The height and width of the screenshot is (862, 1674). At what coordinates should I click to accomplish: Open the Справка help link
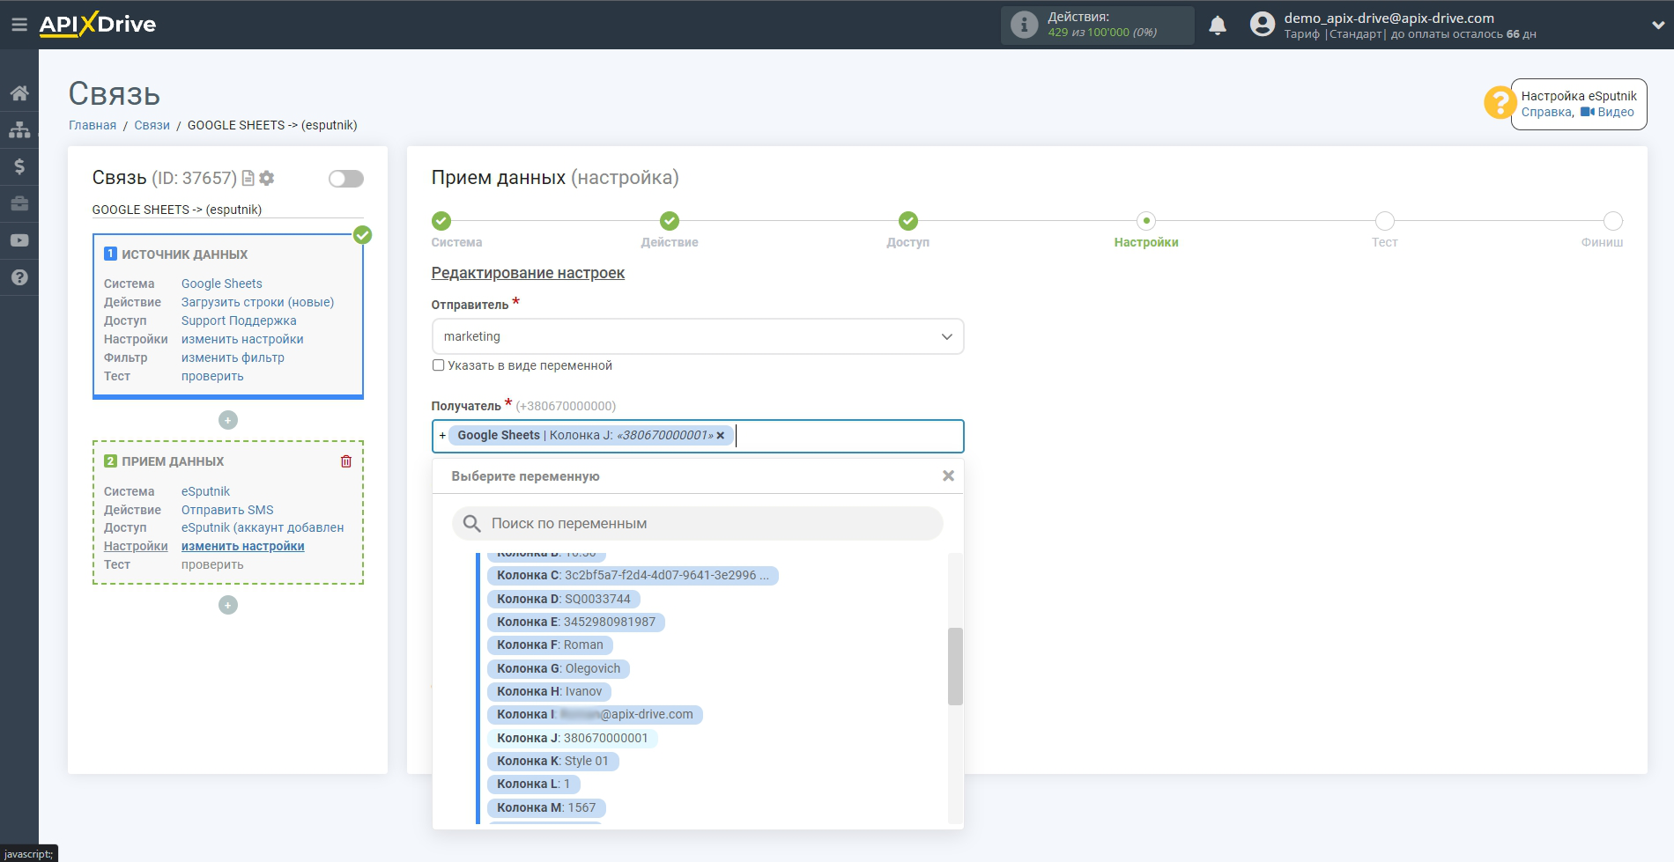pos(1546,112)
